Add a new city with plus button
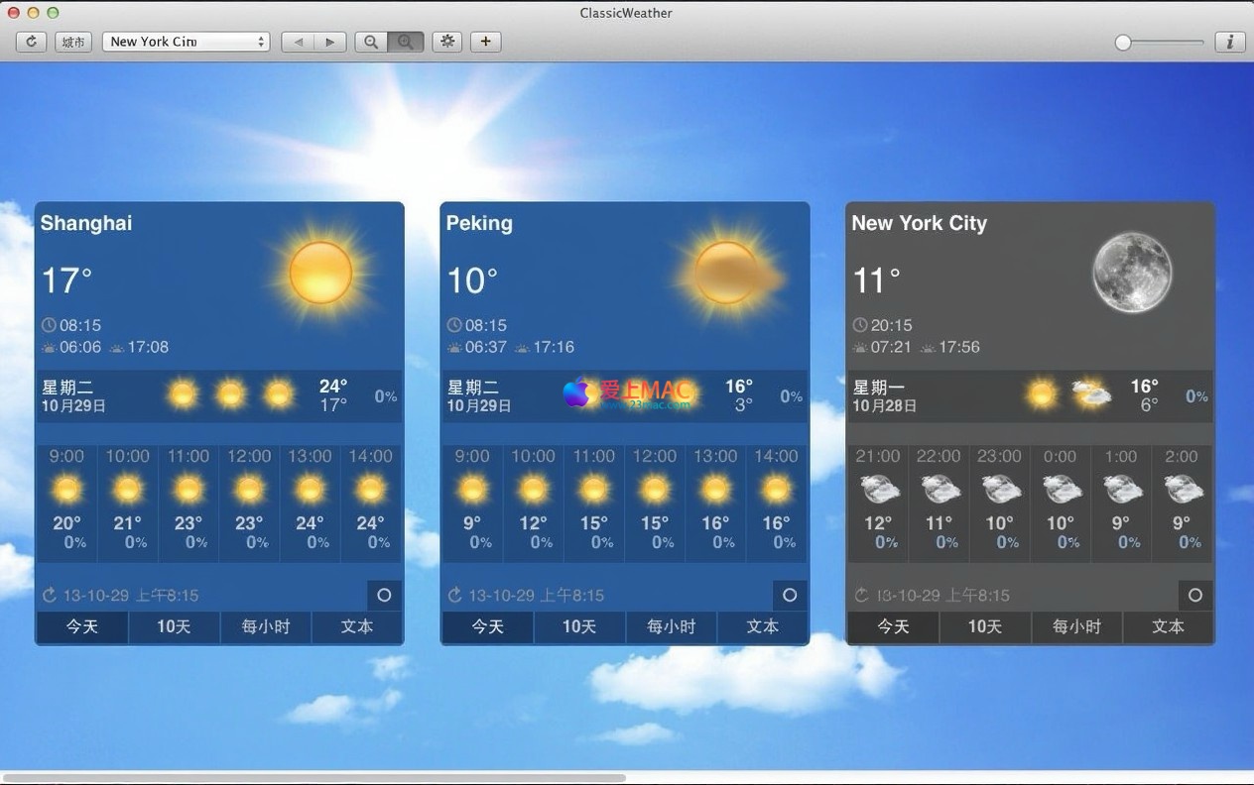This screenshot has height=785, width=1254. (x=485, y=42)
